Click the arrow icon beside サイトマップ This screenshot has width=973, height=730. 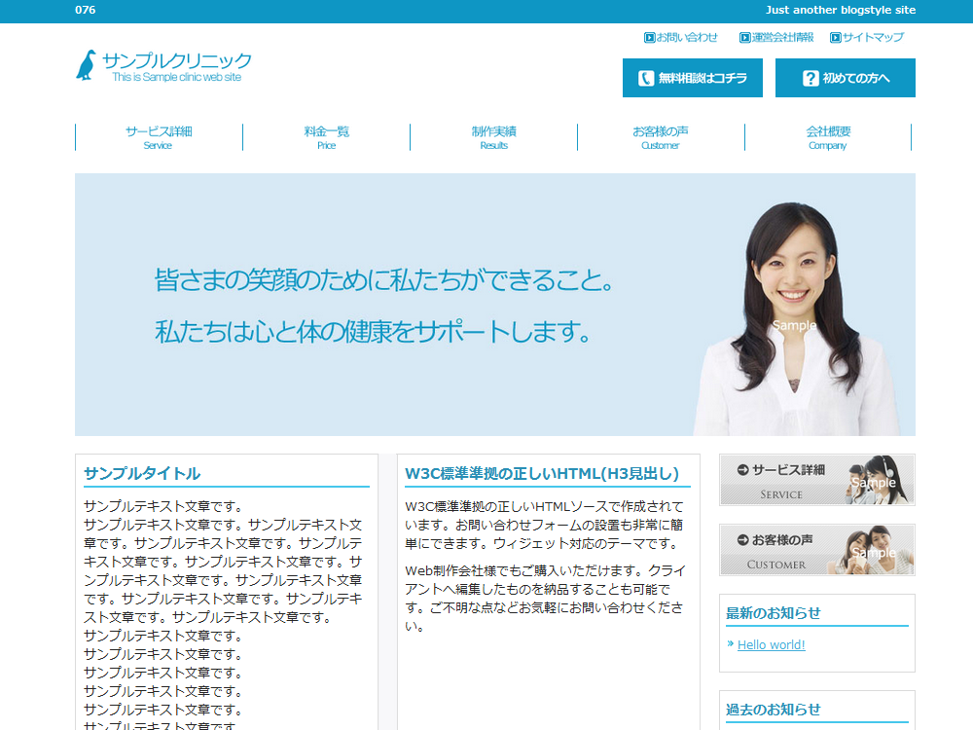(x=835, y=38)
